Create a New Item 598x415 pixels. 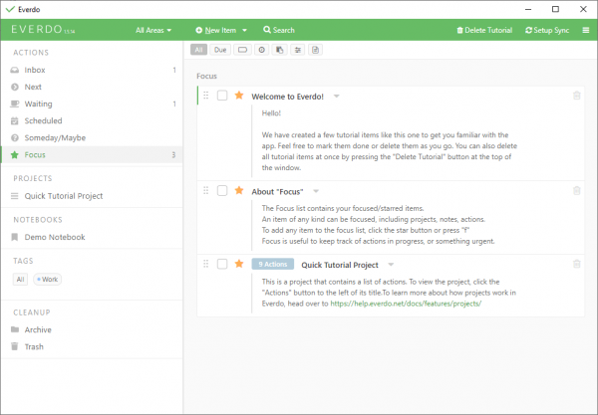pyautogui.click(x=216, y=30)
